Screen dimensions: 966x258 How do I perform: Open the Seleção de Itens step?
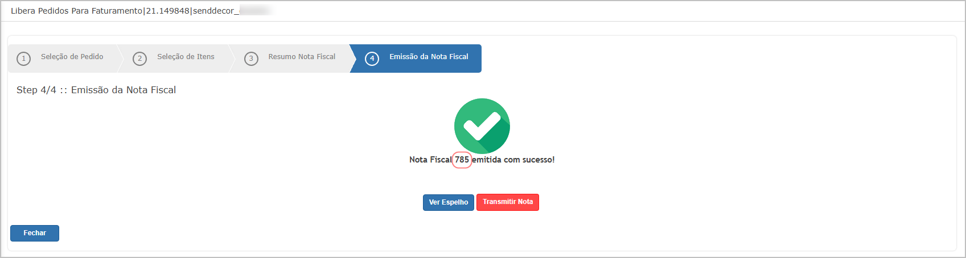(x=186, y=57)
